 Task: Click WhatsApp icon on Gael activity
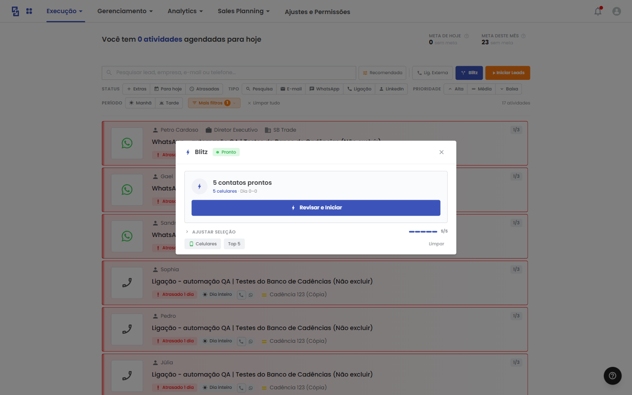[x=127, y=190]
